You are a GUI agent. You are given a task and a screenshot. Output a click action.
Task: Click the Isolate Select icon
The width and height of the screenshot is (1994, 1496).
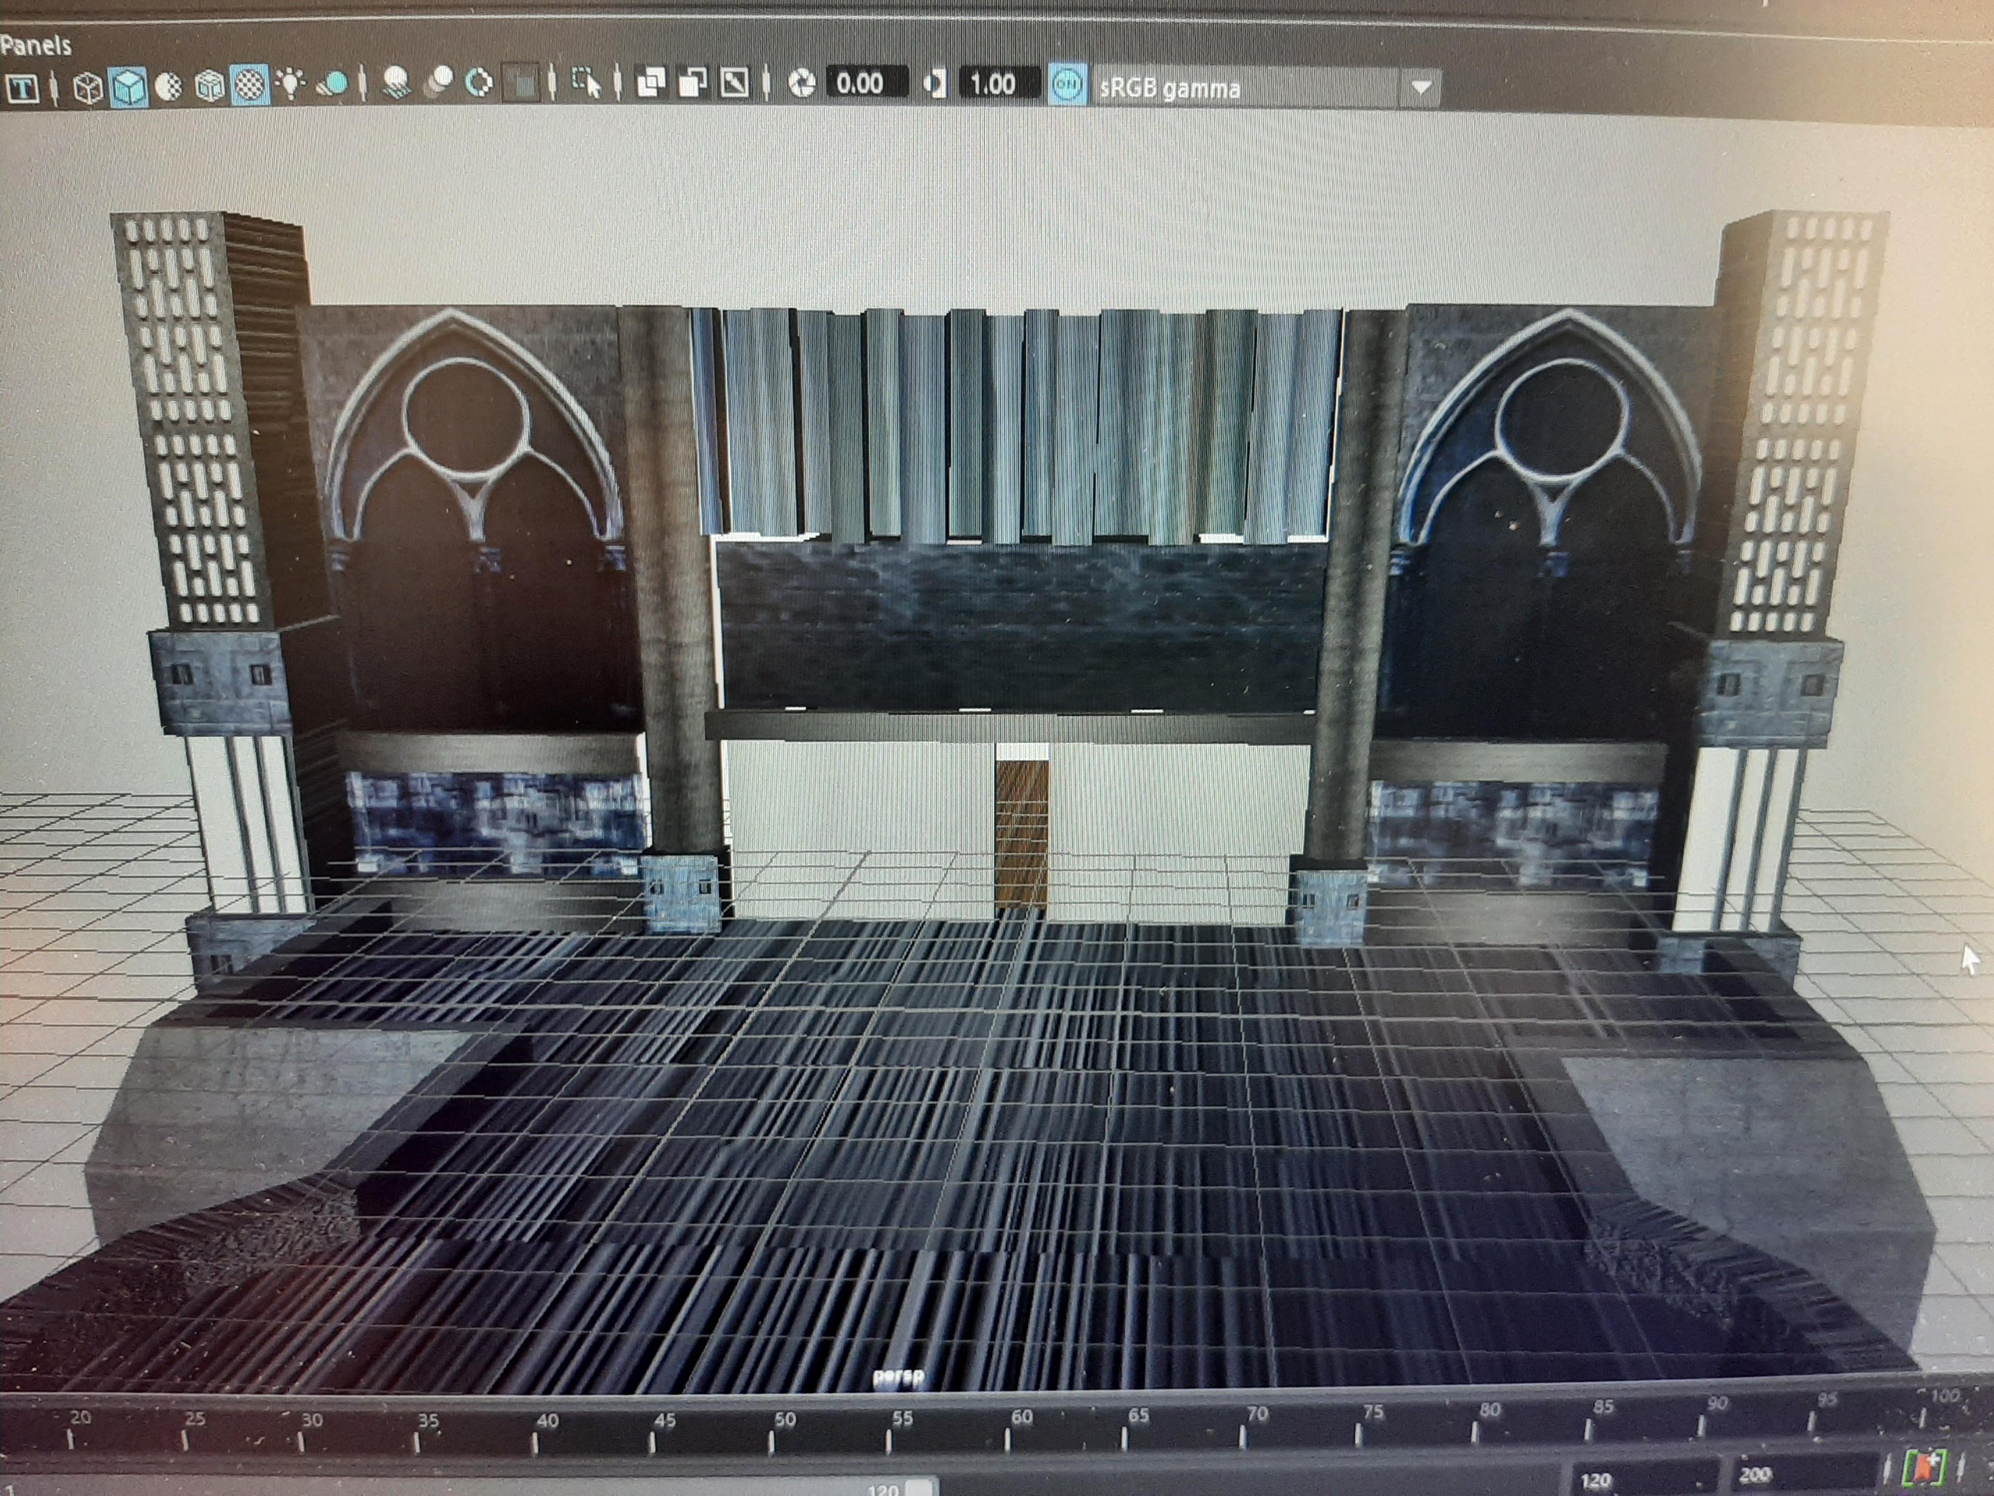click(587, 83)
